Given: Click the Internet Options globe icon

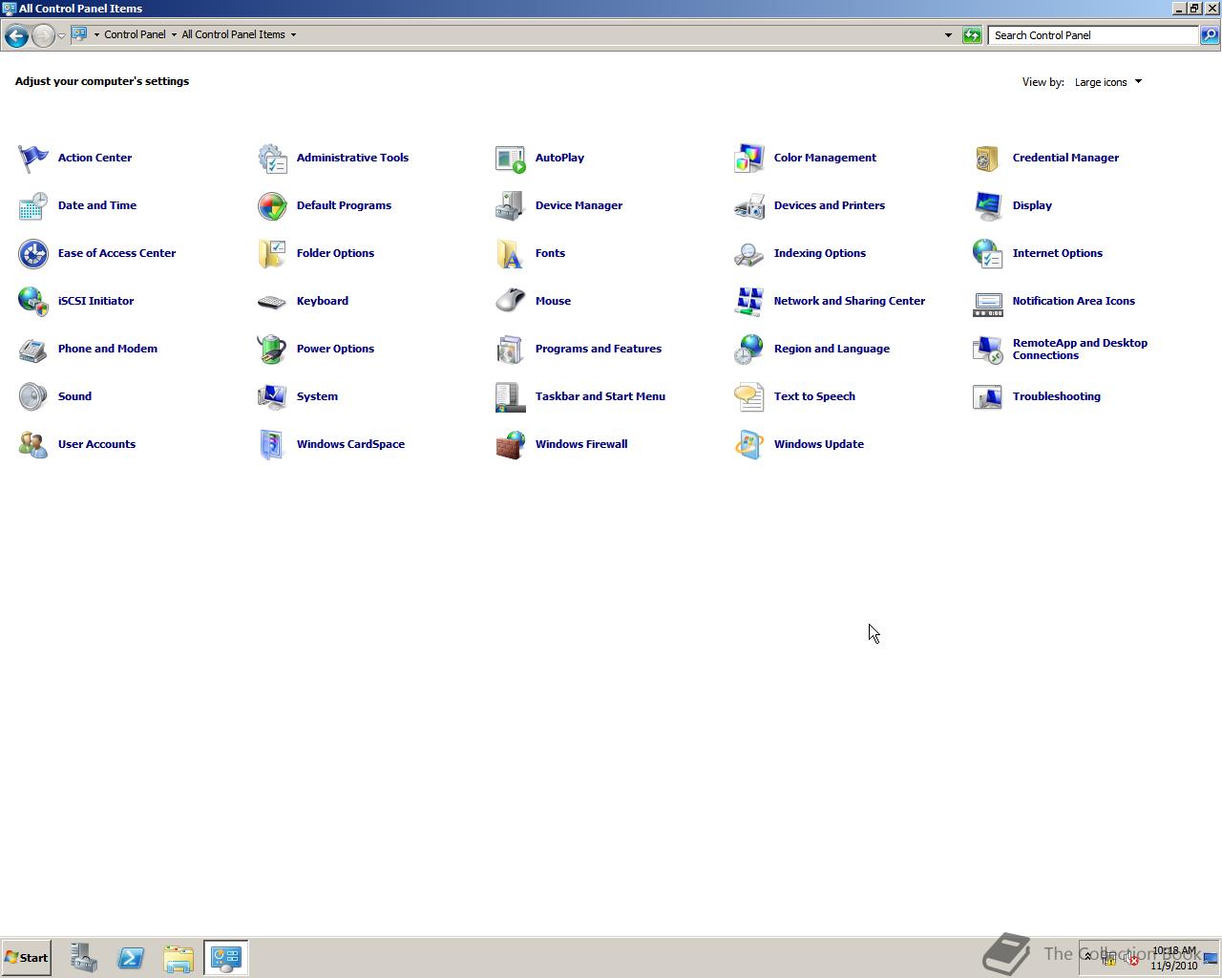Looking at the screenshot, I should pos(988,253).
